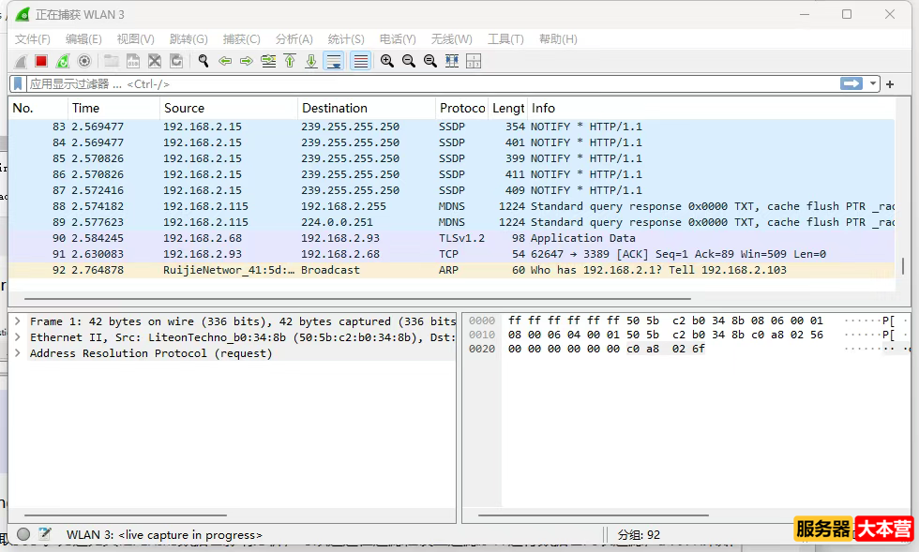Image resolution: width=919 pixels, height=552 pixels.
Task: Expand the Ethernet II details
Action: coord(18,337)
